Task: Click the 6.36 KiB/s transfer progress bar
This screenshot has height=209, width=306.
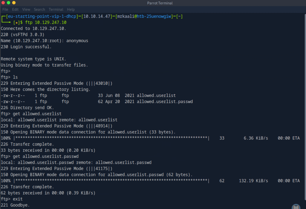Action: [x=111, y=138]
